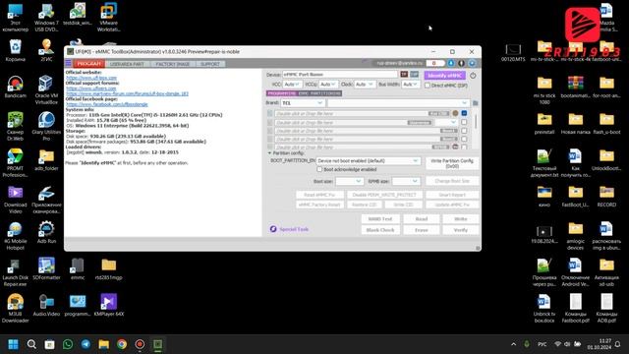Click the hamburger menu icon beside PROGRAM tab

pyautogui.click(x=69, y=63)
